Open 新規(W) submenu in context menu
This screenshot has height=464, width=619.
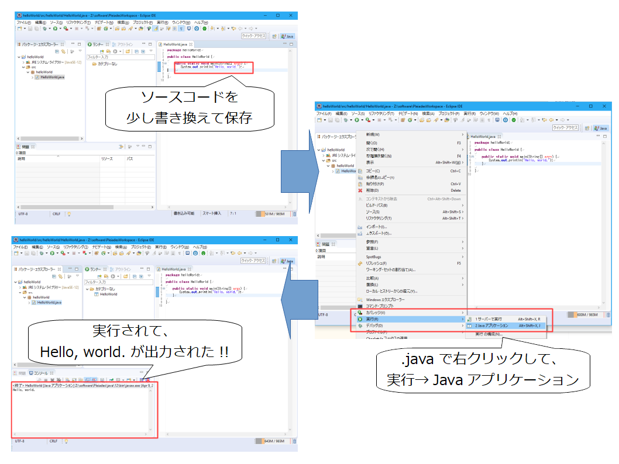[411, 134]
